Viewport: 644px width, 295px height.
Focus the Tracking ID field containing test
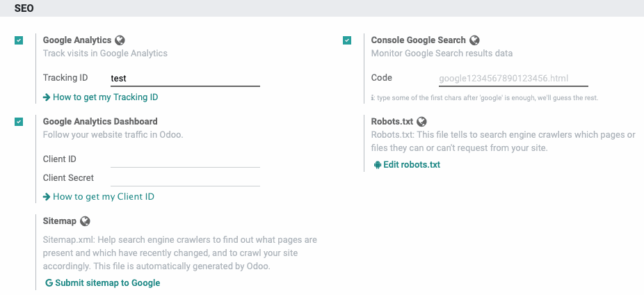(185, 78)
